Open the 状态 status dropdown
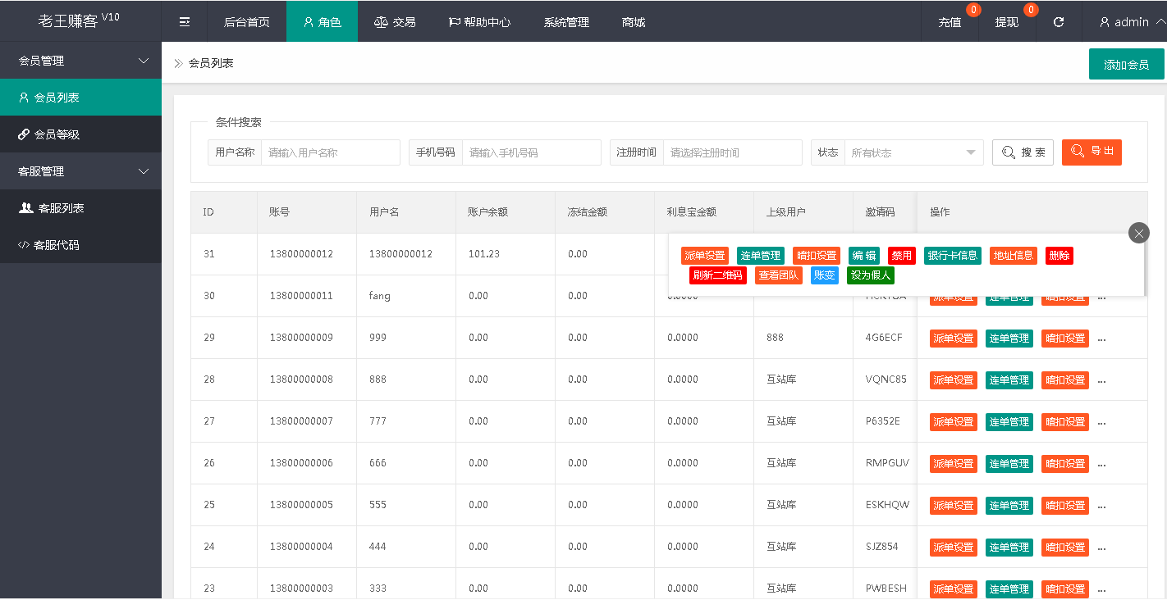 pos(913,152)
